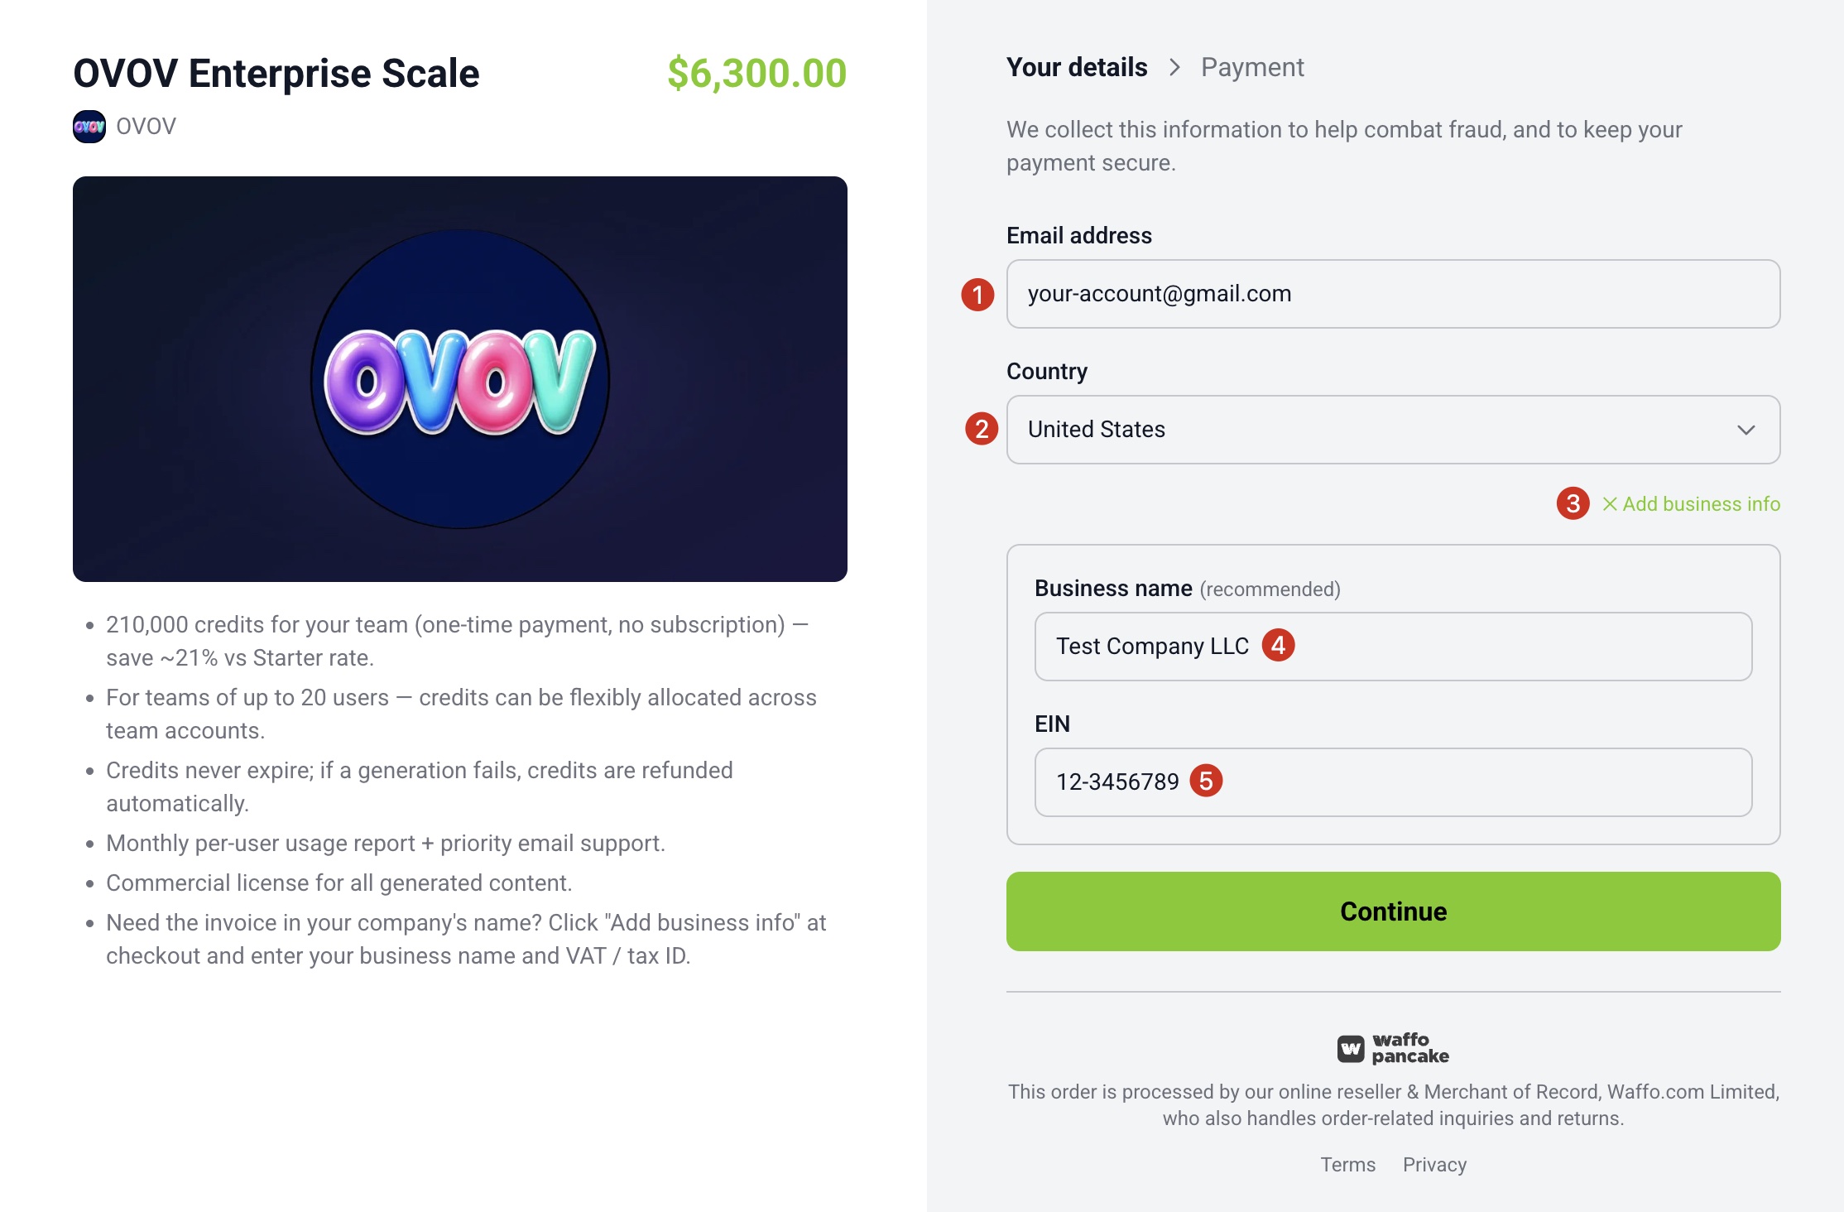Click red step marker number 4
The height and width of the screenshot is (1212, 1844).
point(1278,645)
